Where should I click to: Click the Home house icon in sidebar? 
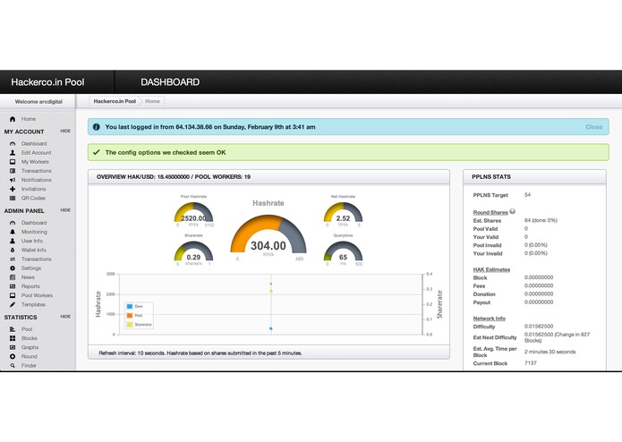13,119
